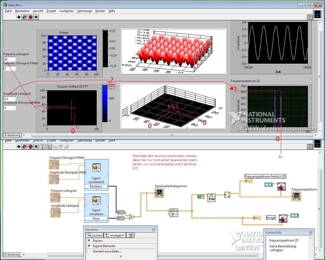Toggle retain wire values button
Viewport: 325px width, 260px height.
click(49, 147)
